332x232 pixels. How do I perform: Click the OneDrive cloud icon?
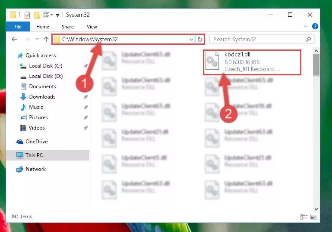tap(20, 142)
